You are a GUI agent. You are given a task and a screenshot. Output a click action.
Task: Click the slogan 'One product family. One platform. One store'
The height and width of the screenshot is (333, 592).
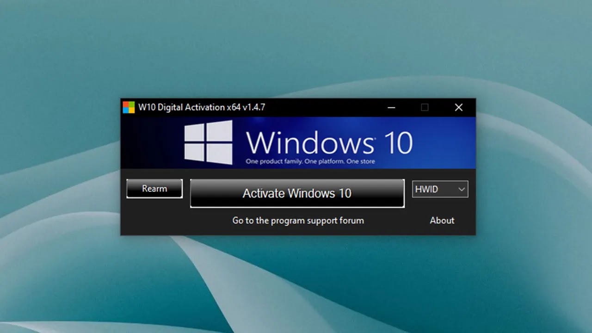[x=310, y=161]
